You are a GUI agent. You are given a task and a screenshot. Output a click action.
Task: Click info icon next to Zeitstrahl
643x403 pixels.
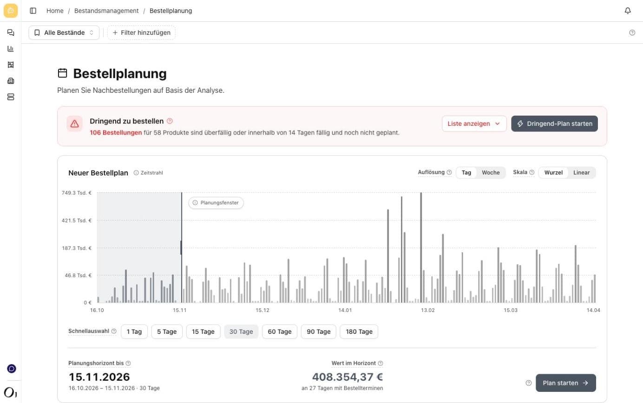click(x=136, y=173)
